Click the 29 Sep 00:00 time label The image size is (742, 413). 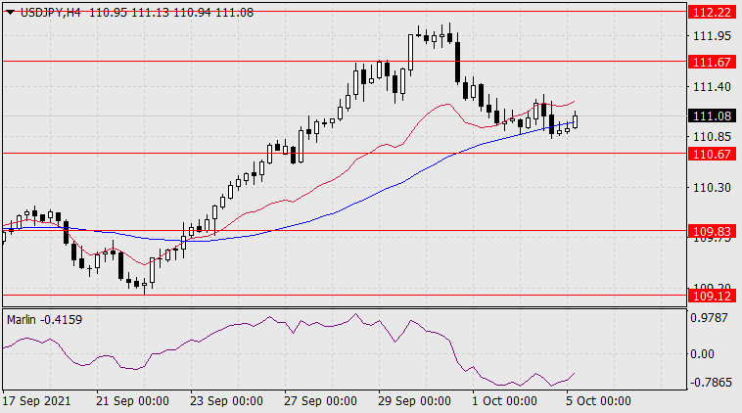point(414,401)
